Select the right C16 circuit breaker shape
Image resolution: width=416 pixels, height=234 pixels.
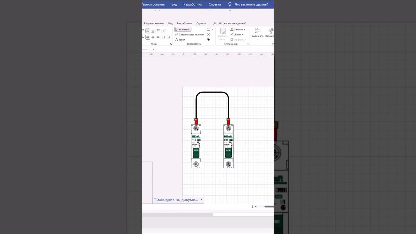(228, 146)
